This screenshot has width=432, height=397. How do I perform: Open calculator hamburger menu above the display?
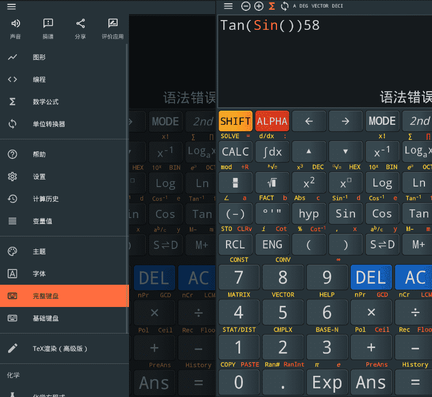[x=228, y=6]
